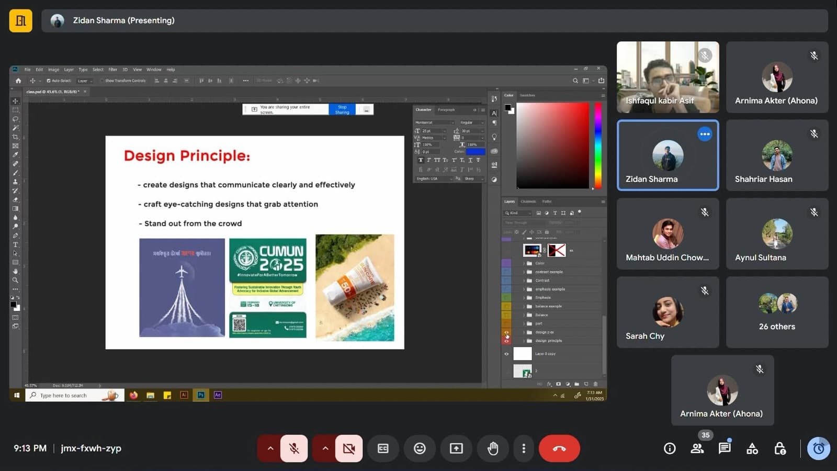Expand audio settings arrow beside microphone

(x=270, y=448)
